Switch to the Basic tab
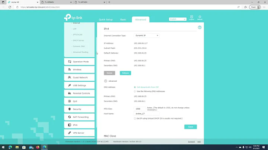The width and height of the screenshot is (268, 150). (x=123, y=19)
